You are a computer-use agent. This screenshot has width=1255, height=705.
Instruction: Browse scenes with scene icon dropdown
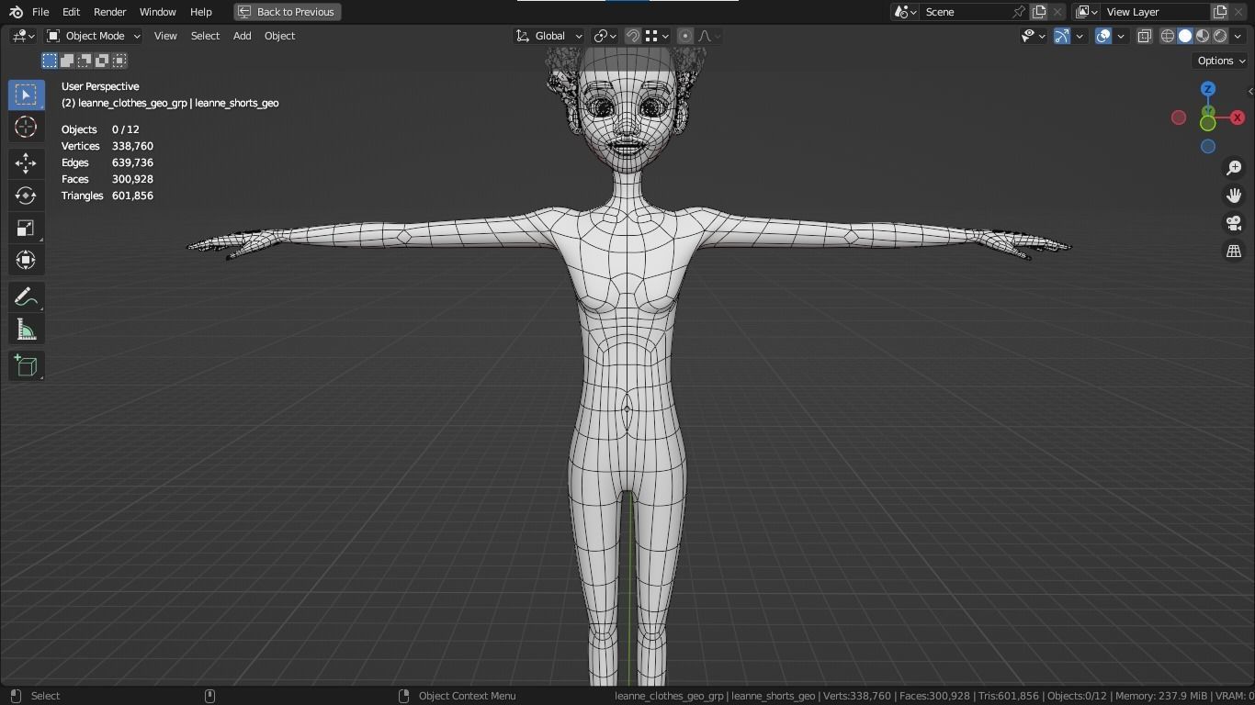click(x=905, y=12)
